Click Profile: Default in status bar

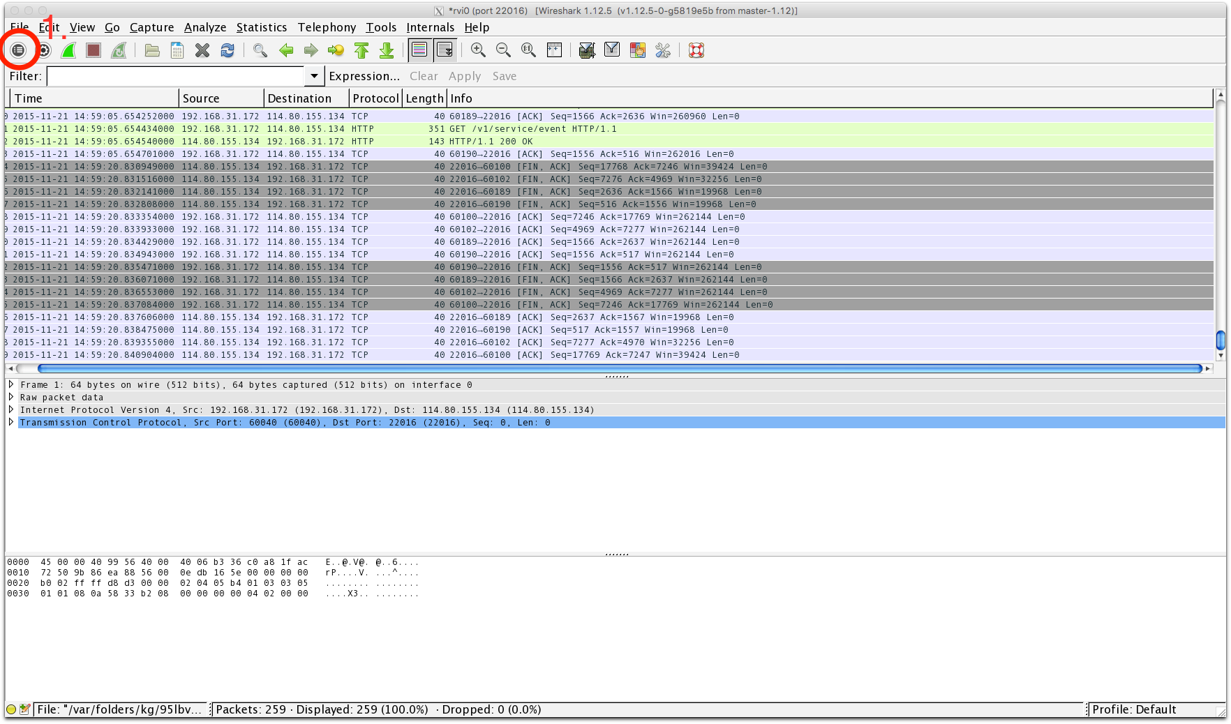[1134, 709]
